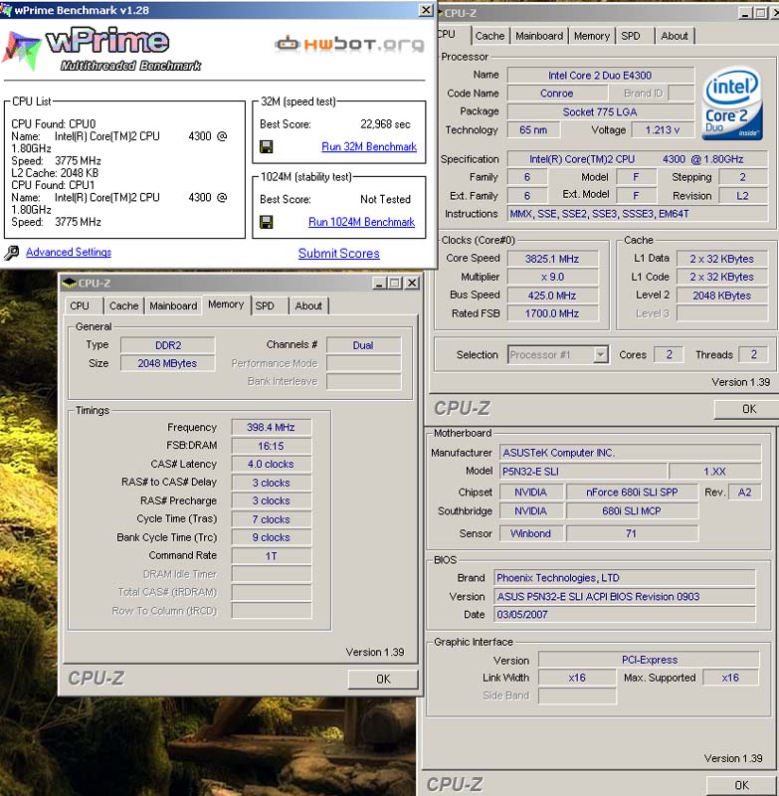Click the Channels value Dual

[x=363, y=345]
